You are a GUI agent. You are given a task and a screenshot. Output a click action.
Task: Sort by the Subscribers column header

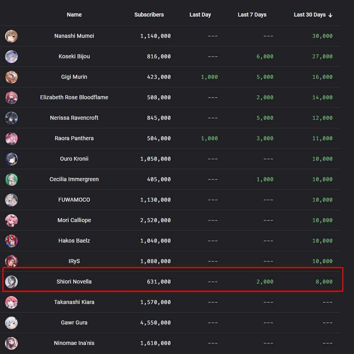coord(149,15)
